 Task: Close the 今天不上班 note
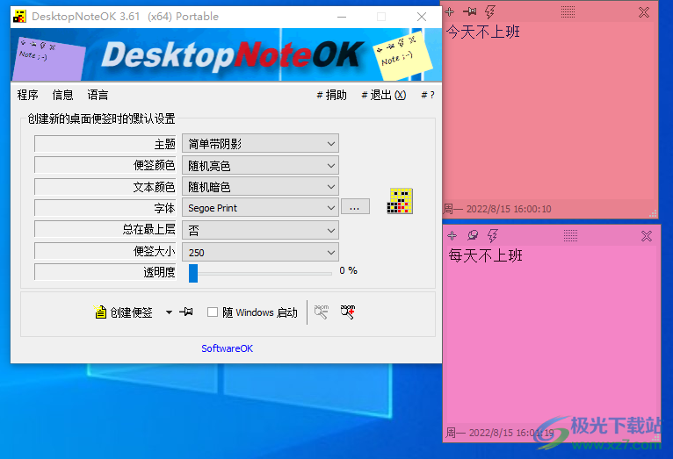(644, 12)
